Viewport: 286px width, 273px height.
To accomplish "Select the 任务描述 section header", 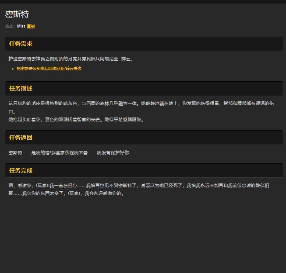I will pyautogui.click(x=21, y=88).
